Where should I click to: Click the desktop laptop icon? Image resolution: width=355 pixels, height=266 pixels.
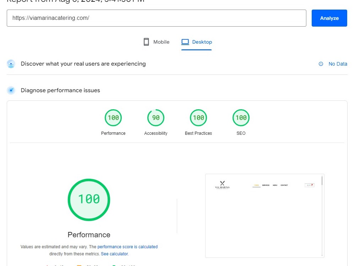pos(185,42)
